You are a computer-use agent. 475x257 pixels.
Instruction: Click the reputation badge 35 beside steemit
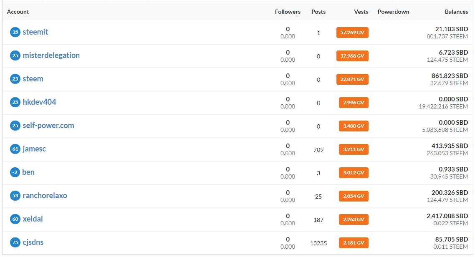pyautogui.click(x=15, y=32)
